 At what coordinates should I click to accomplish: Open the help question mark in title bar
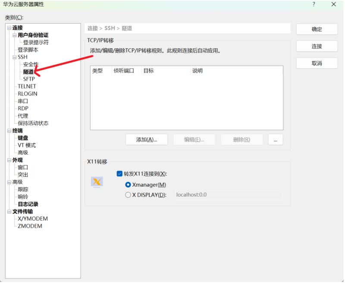pyautogui.click(x=314, y=4)
